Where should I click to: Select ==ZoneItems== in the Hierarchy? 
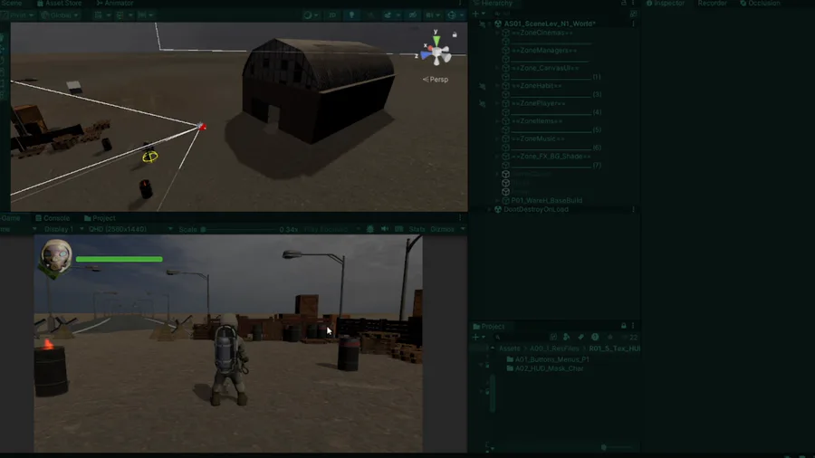click(536, 121)
